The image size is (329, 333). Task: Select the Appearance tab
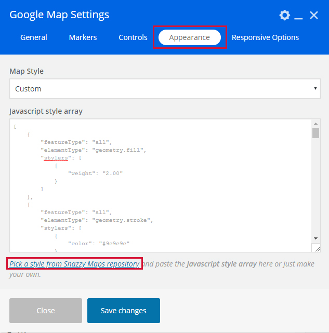tap(190, 37)
